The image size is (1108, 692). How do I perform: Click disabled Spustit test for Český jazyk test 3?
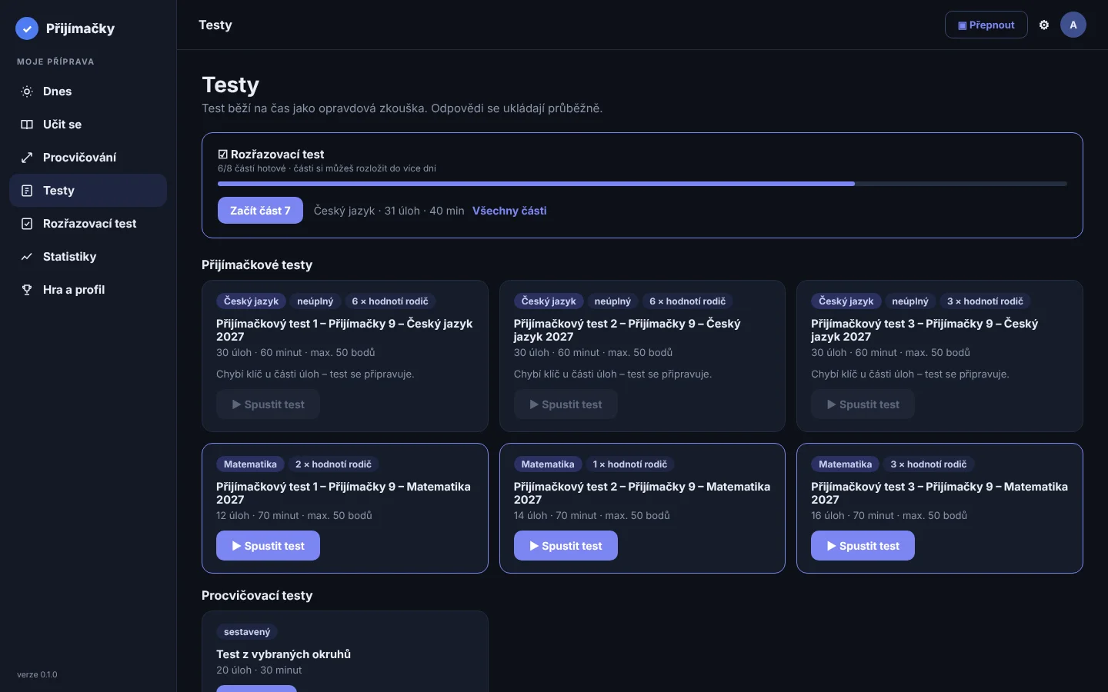click(x=863, y=404)
